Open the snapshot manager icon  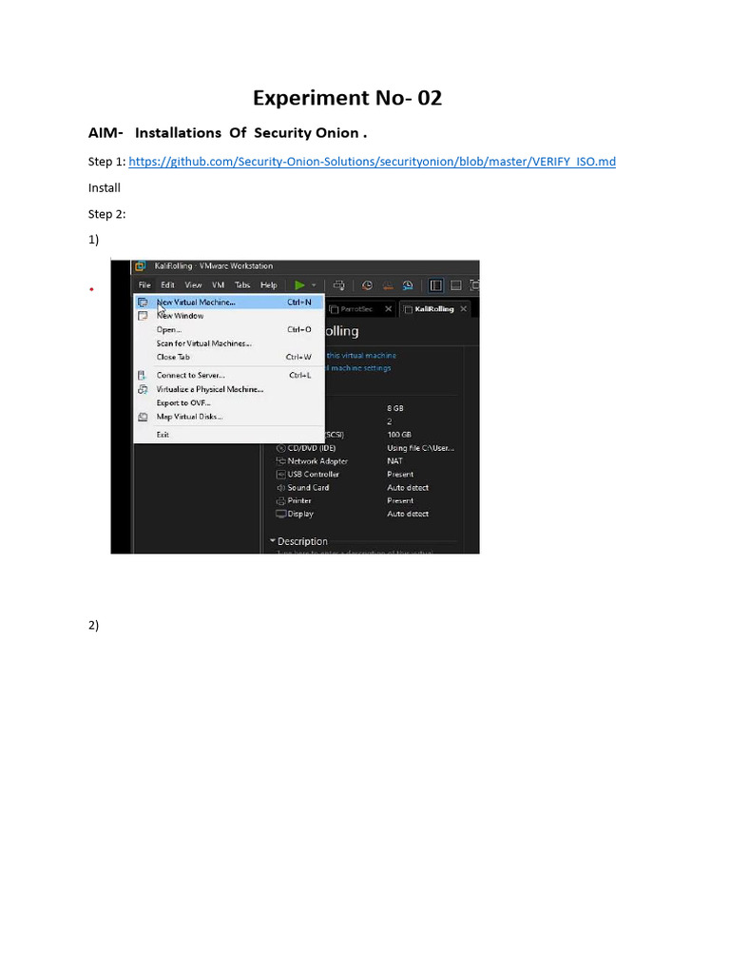(407, 285)
